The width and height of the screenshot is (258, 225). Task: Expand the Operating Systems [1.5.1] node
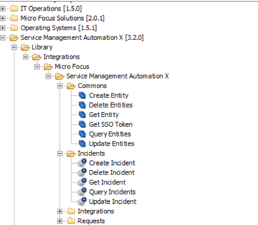(x=2, y=28)
